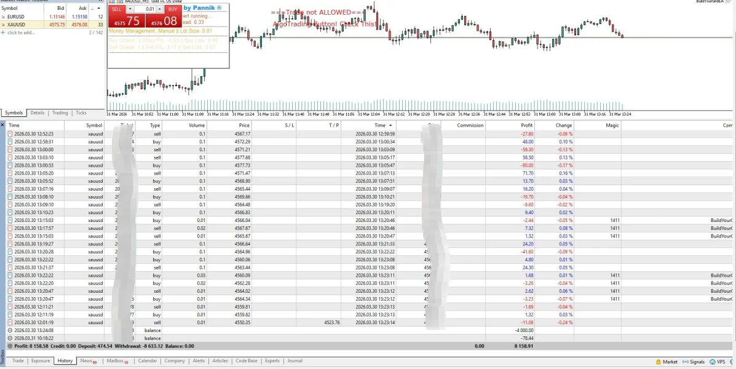Click the deal icon of row 2026.03.30 12:52:23
The image size is (736, 369).
[10, 134]
